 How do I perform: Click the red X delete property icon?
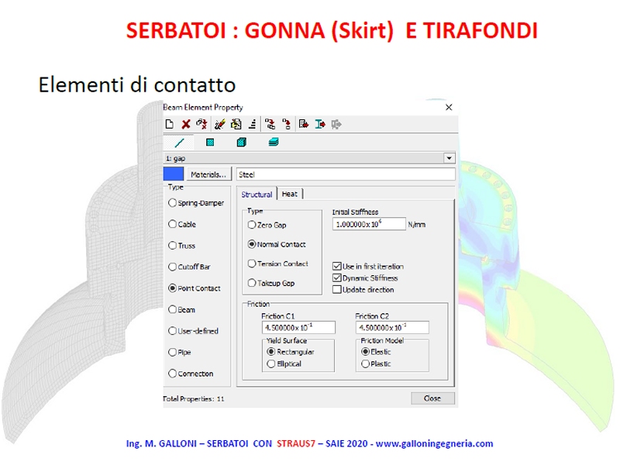point(186,124)
